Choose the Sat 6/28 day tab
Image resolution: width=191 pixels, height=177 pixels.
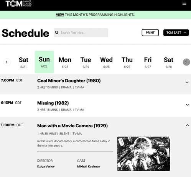point(168,62)
